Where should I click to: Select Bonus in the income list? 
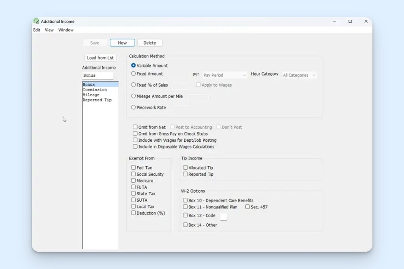click(100, 84)
